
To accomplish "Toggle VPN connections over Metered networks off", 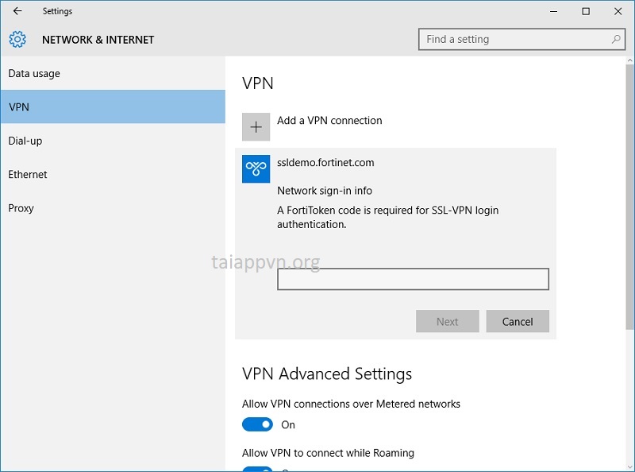I will click(x=258, y=424).
